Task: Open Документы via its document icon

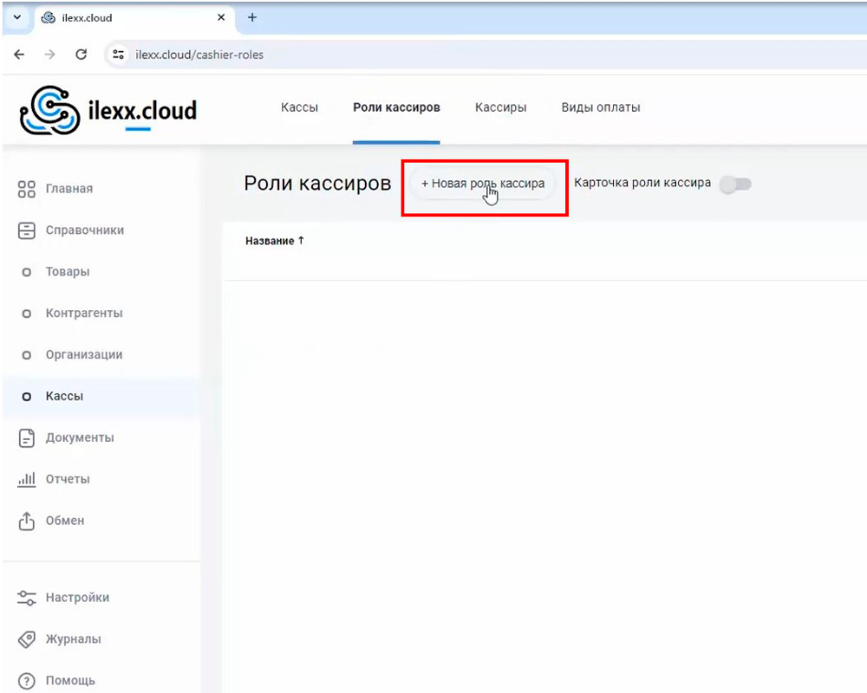Action: [27, 438]
